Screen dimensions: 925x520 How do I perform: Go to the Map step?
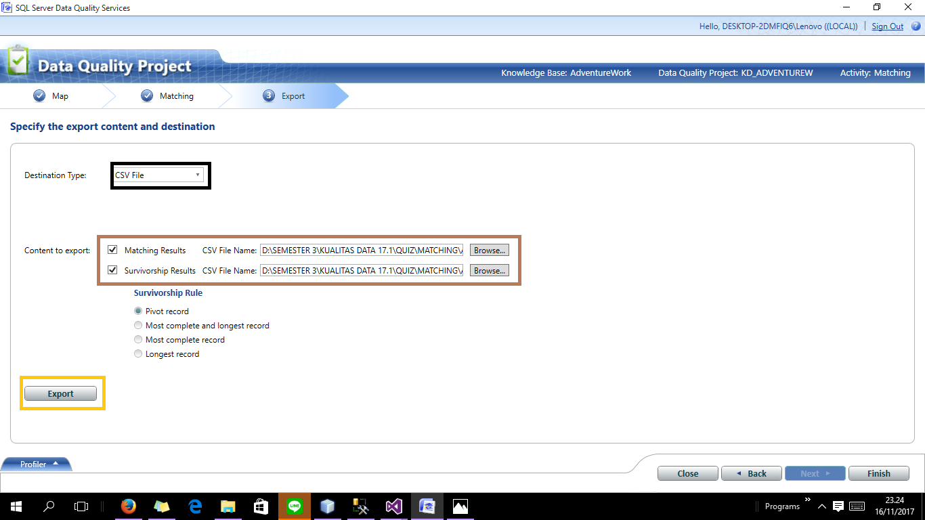coord(51,96)
